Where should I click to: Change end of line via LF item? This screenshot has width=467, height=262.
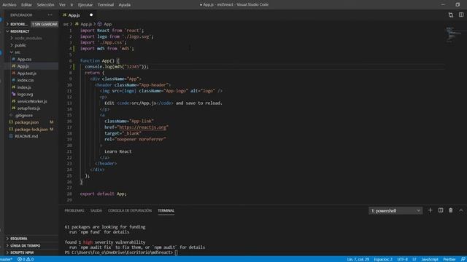(x=414, y=259)
